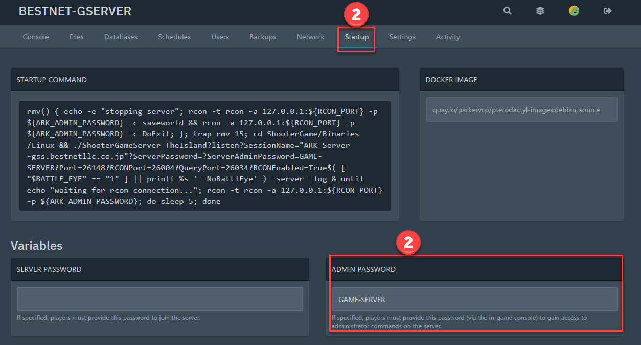Switch to the Console tab
Screen dimensions: 641x345
click(x=36, y=37)
